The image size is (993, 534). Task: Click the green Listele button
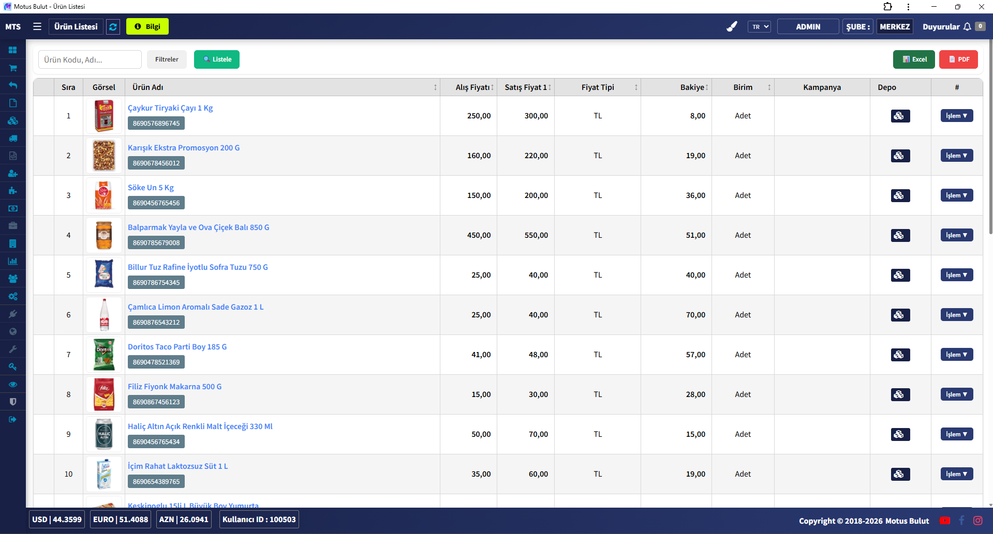[x=217, y=59]
